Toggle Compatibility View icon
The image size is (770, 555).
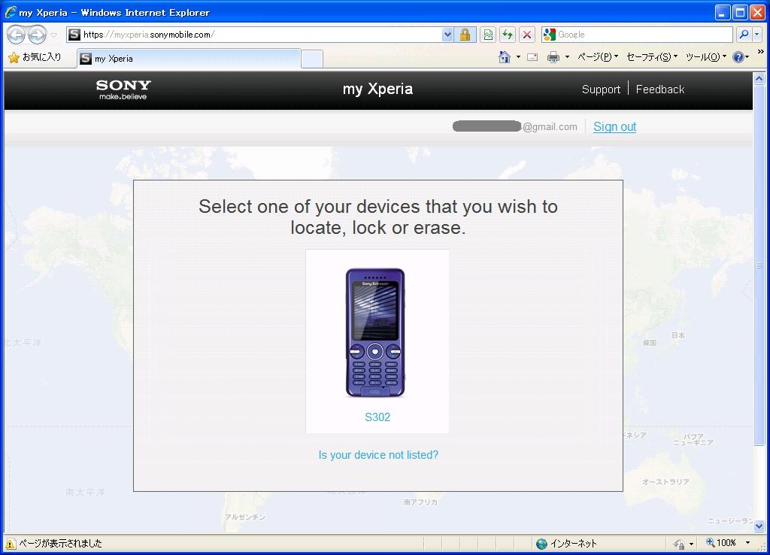487,35
